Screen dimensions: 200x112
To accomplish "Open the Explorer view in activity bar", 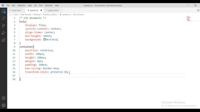I will 3,11.
